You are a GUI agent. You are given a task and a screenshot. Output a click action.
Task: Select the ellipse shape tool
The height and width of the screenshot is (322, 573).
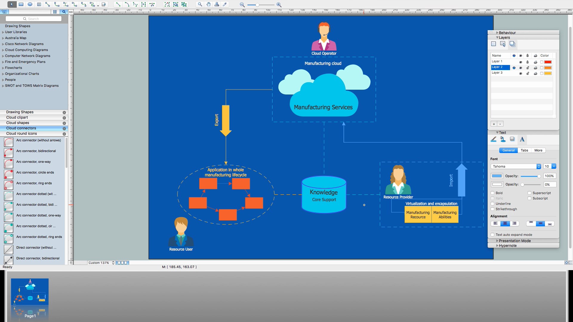pos(30,4)
